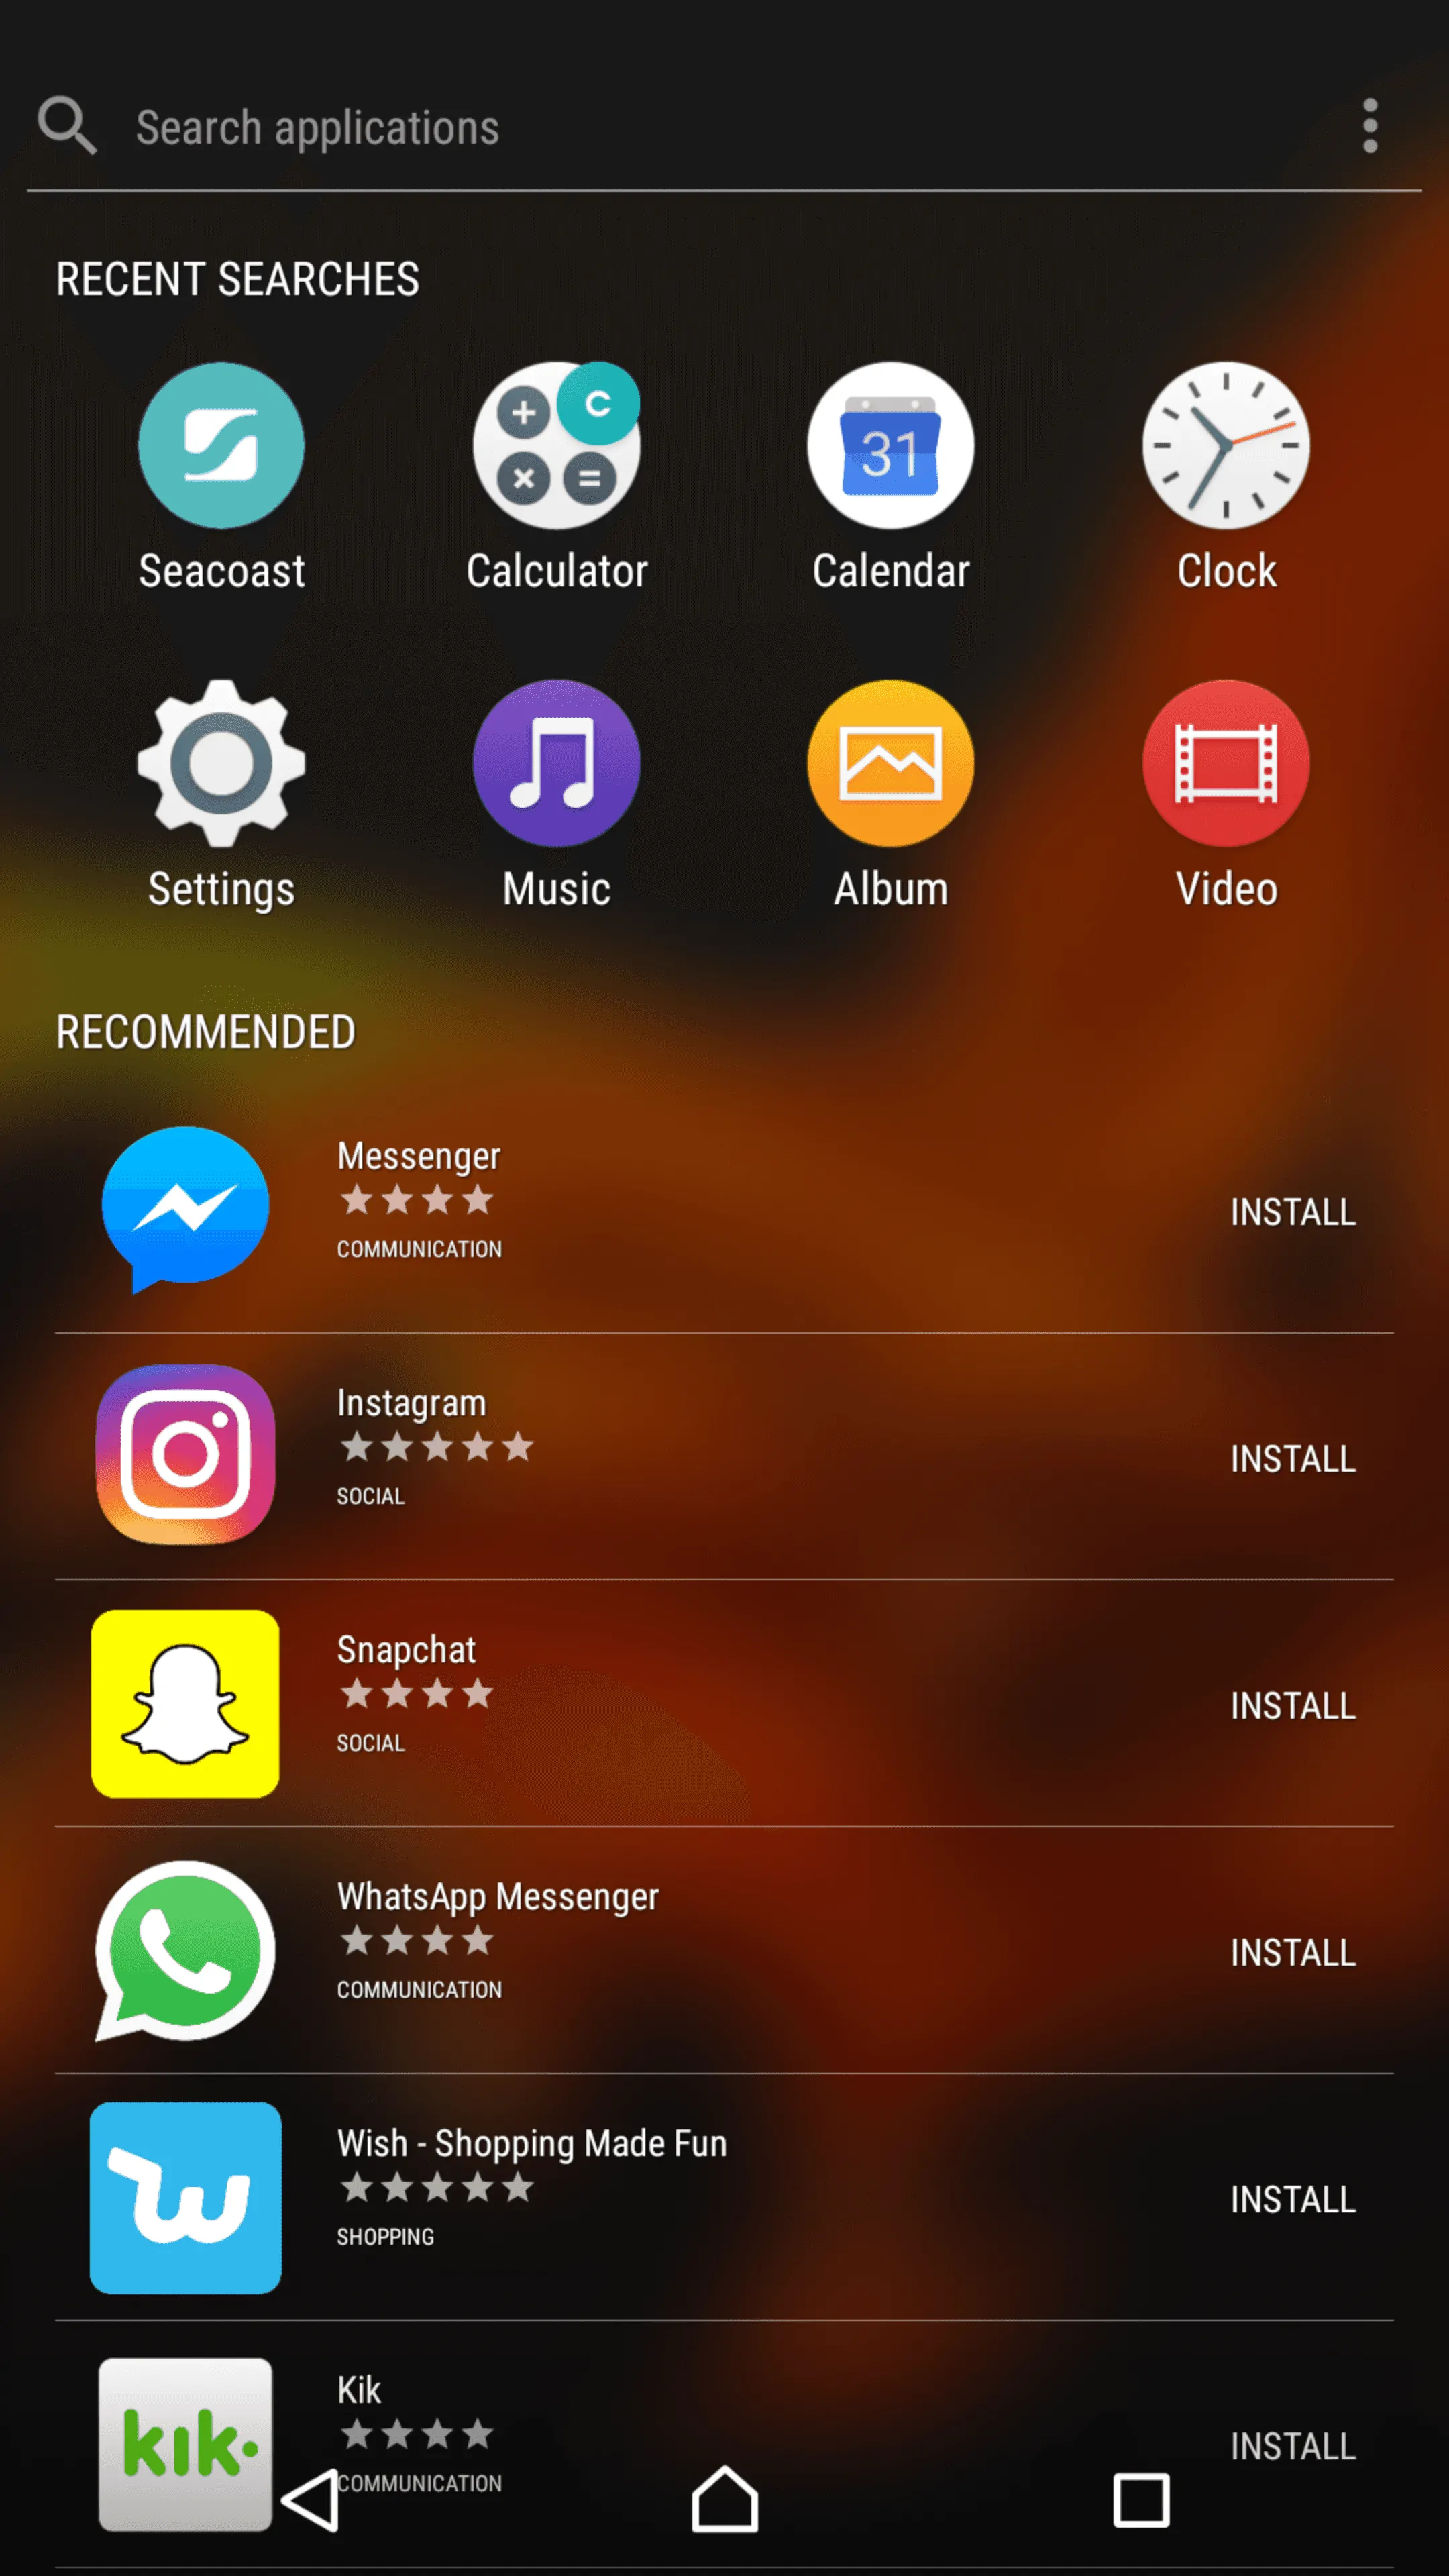Open Snapchat app install page
This screenshot has height=2576, width=1449.
[1291, 1704]
